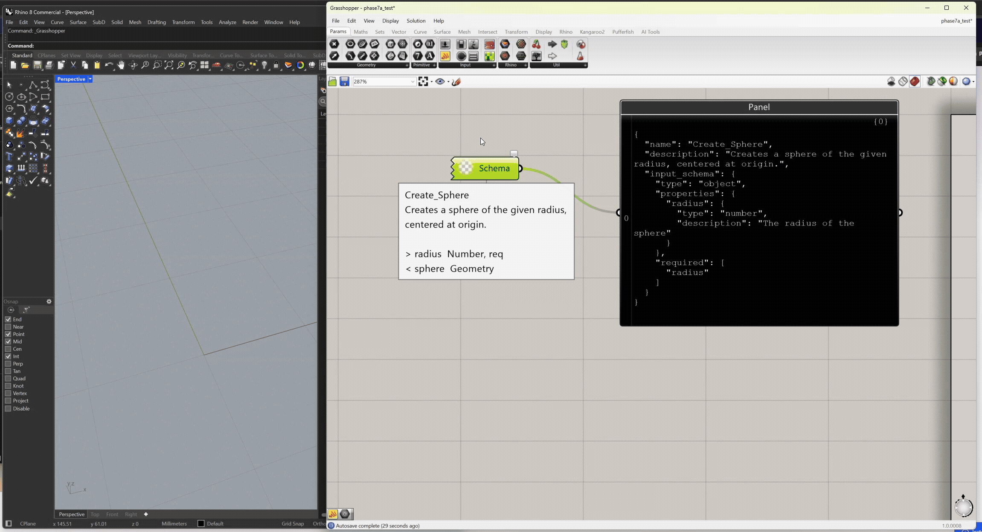Expand the Rhino group panel
The height and width of the screenshot is (532, 982).
tap(526, 65)
